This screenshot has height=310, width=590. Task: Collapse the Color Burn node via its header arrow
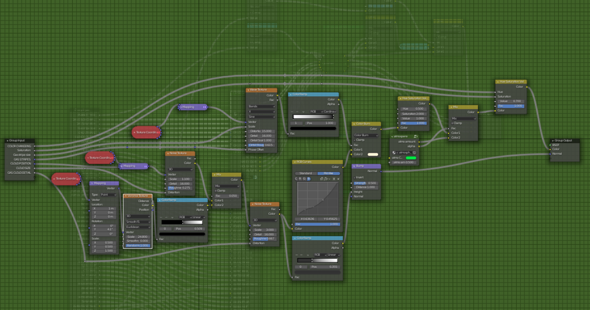(x=354, y=124)
